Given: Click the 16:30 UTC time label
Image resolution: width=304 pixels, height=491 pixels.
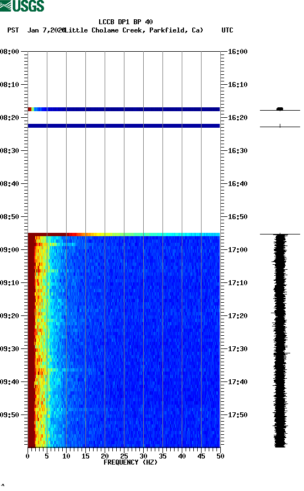Looking at the screenshot, I should [x=237, y=151].
